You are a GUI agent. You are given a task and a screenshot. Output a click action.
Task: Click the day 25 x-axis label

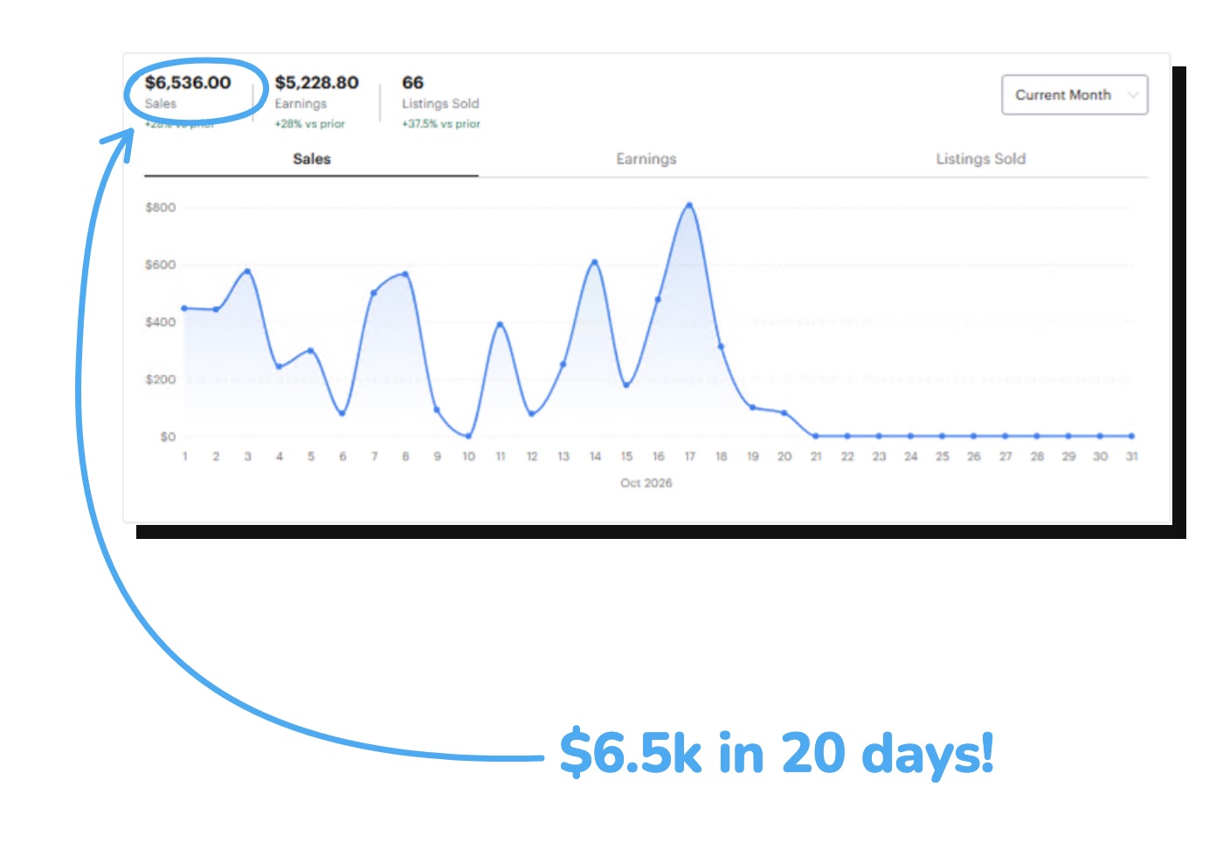943,457
